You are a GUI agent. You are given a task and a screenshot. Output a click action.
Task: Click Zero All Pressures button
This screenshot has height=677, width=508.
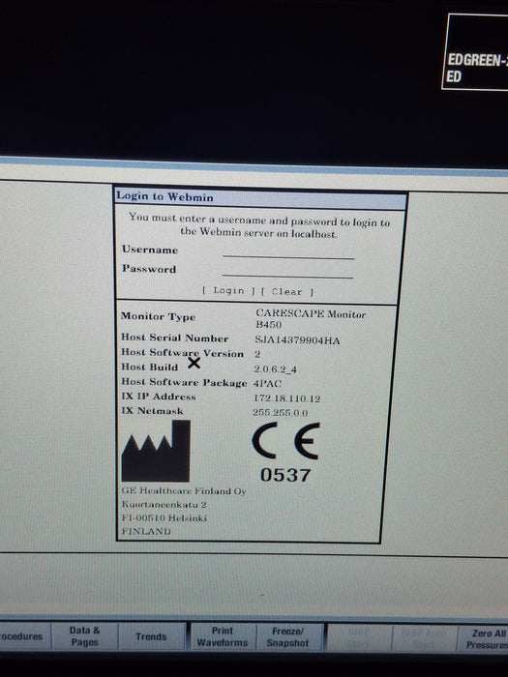tap(484, 638)
